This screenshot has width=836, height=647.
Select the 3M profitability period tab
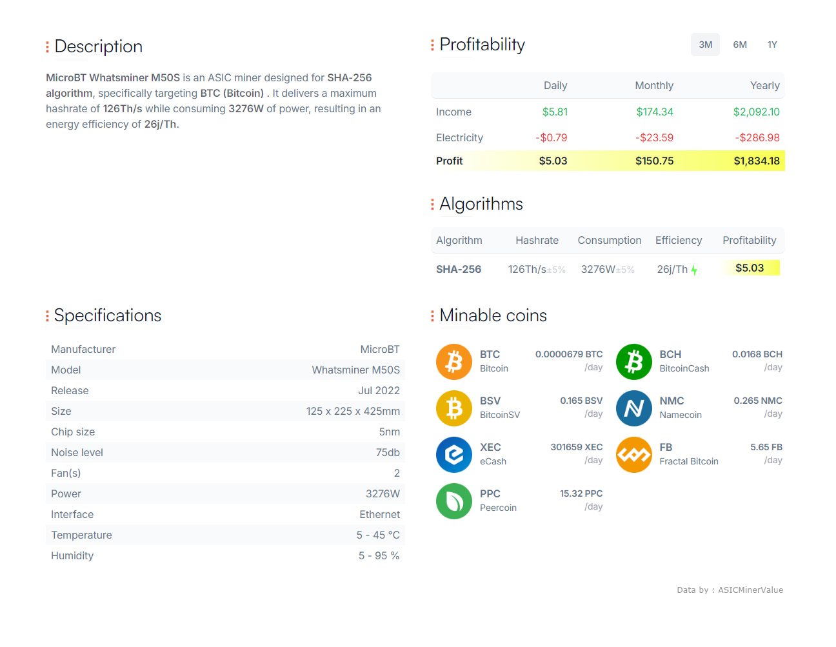705,45
